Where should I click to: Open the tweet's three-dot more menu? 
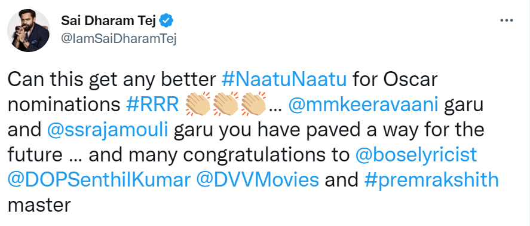pos(506,21)
